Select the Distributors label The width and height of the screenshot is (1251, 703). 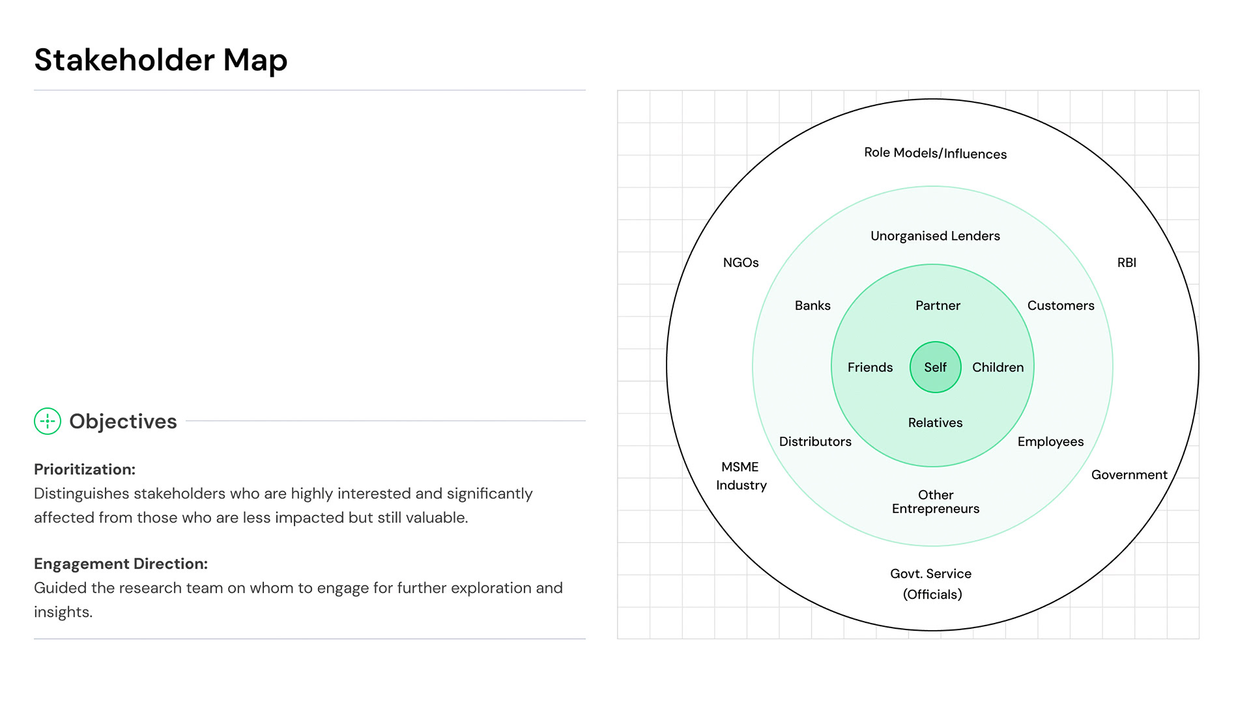pyautogui.click(x=815, y=441)
